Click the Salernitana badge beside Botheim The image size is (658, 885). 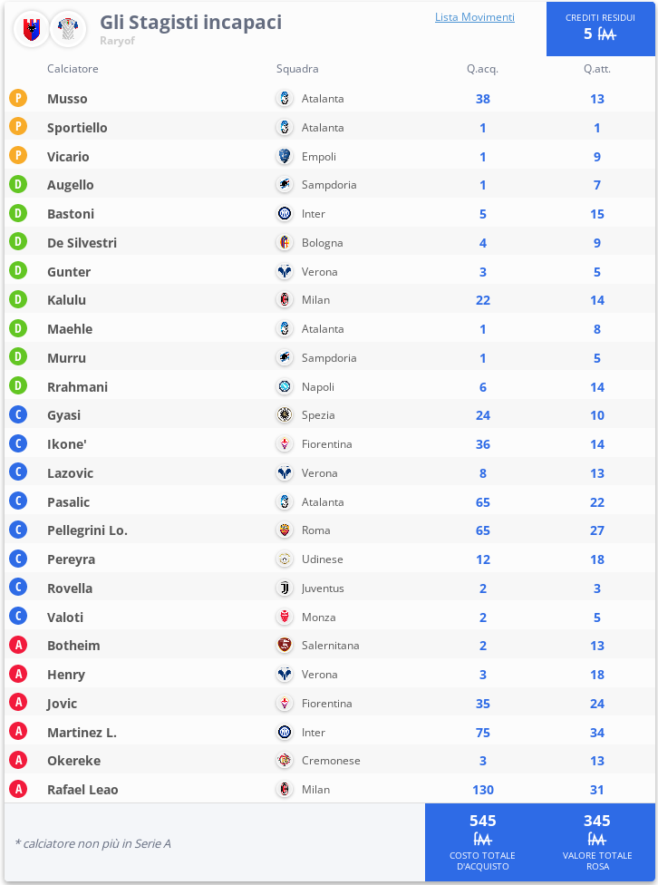285,646
